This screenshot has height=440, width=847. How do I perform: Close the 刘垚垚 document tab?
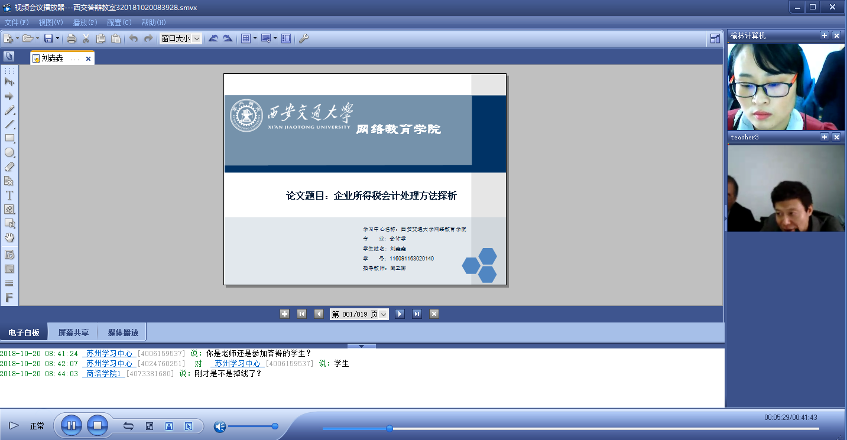pos(88,58)
